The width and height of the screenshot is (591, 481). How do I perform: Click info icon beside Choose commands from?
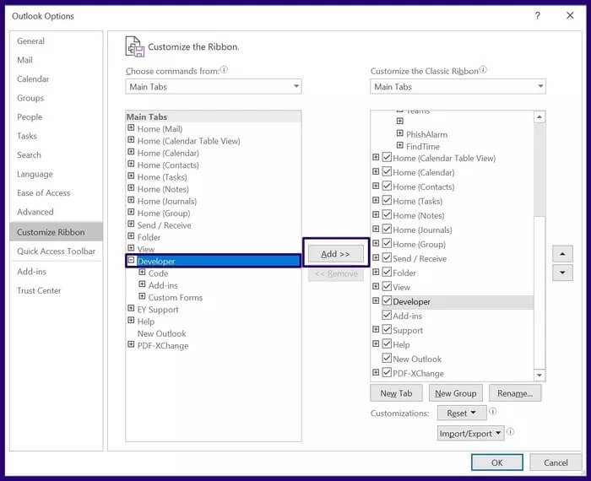click(x=225, y=71)
